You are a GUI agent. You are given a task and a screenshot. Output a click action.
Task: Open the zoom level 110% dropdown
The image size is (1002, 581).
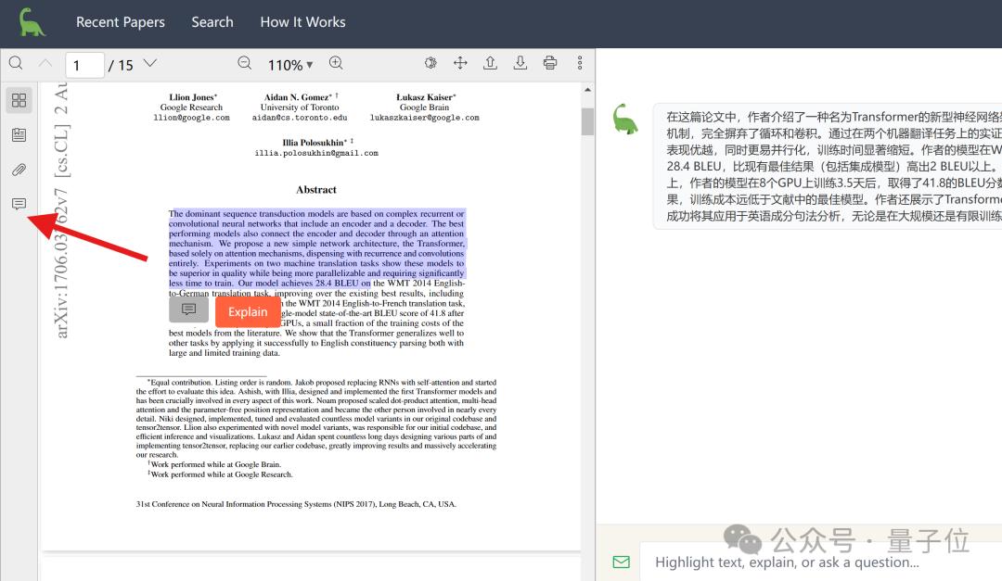pos(290,64)
